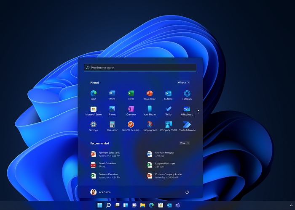Launch the To Do app
The image size is (295, 210).
point(168,111)
